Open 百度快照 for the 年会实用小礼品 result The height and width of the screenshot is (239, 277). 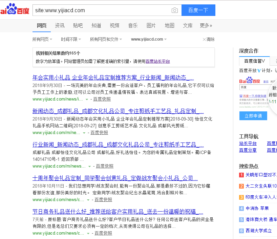[102, 99]
